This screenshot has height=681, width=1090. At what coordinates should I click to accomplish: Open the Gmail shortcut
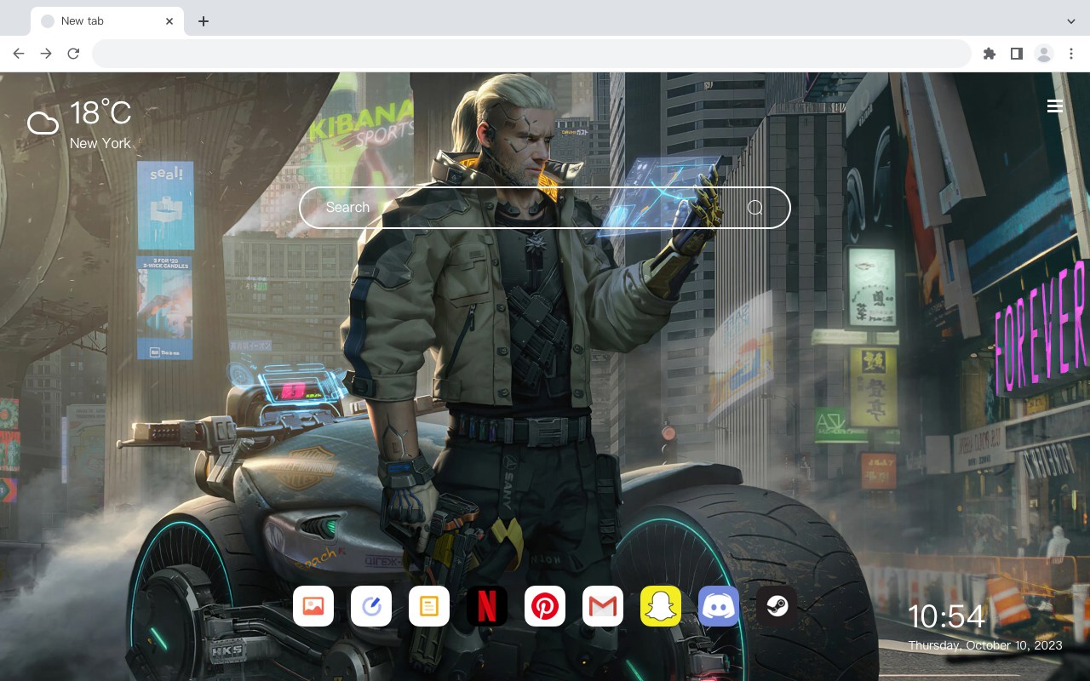click(x=603, y=606)
